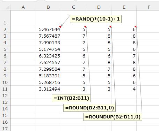Click cell containing 3.312494
This screenshot has height=131, width=159.
pos(48,89)
